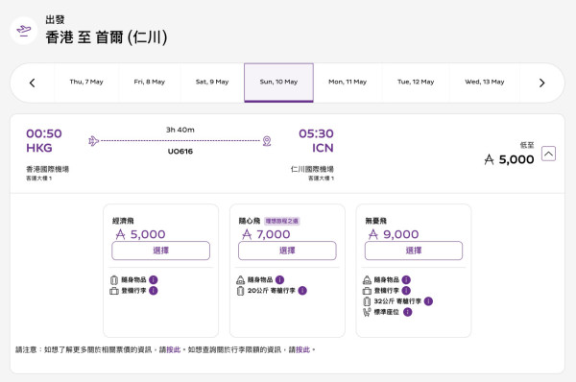Click the 經濟飛 fare name
The height and width of the screenshot is (382, 576).
tap(123, 221)
